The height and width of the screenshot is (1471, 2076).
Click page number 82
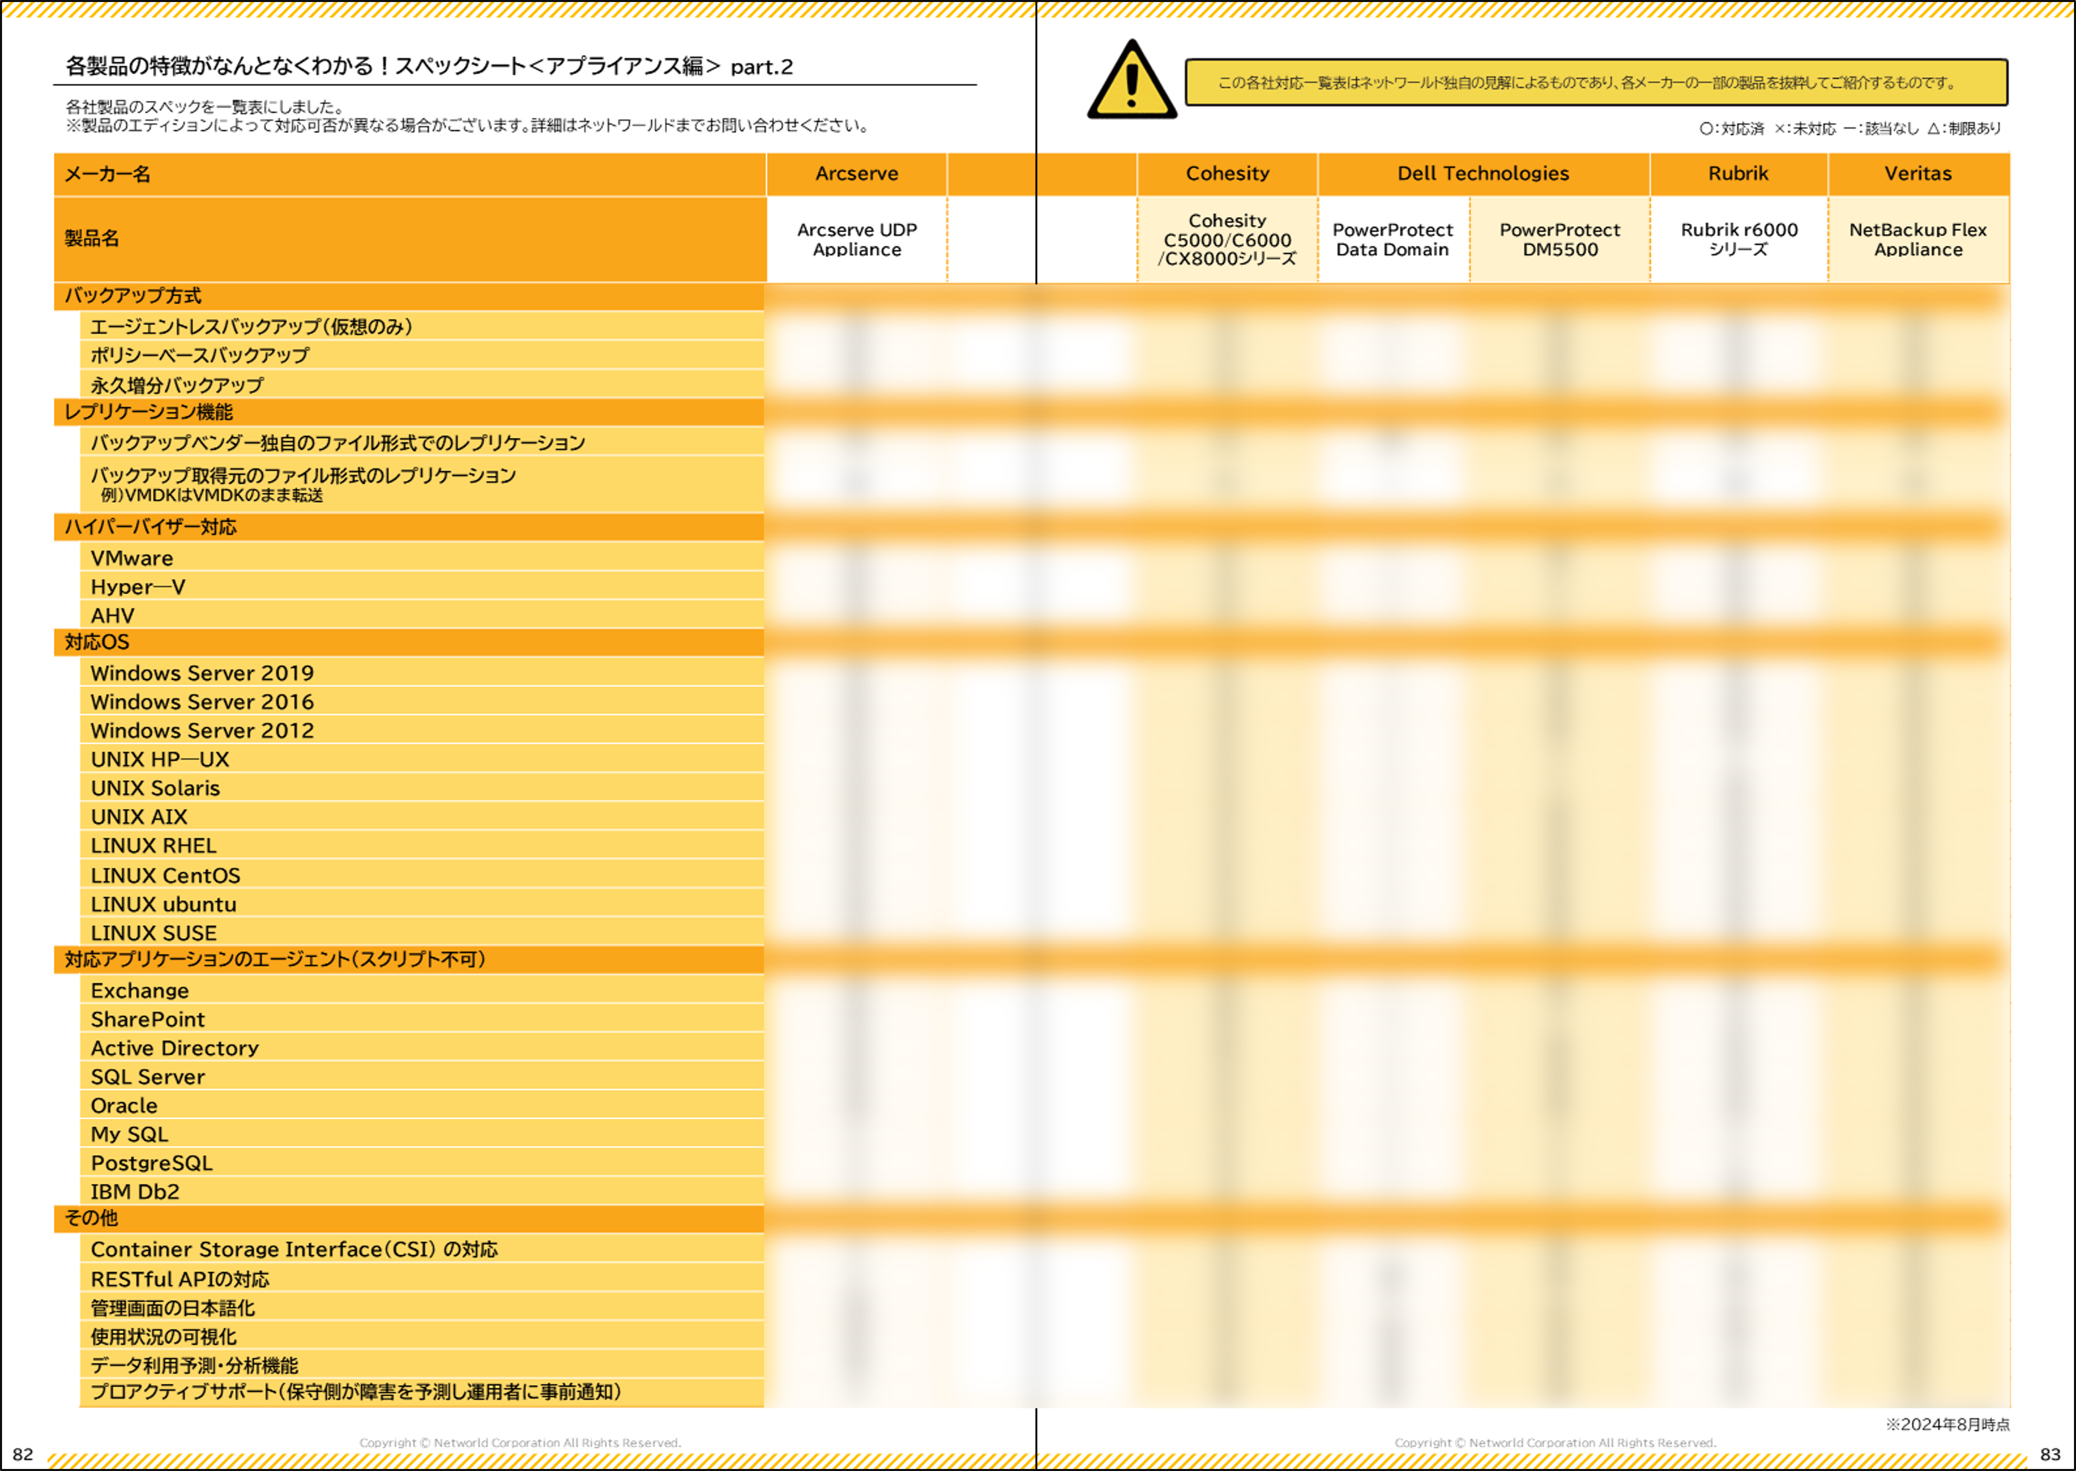(23, 1455)
